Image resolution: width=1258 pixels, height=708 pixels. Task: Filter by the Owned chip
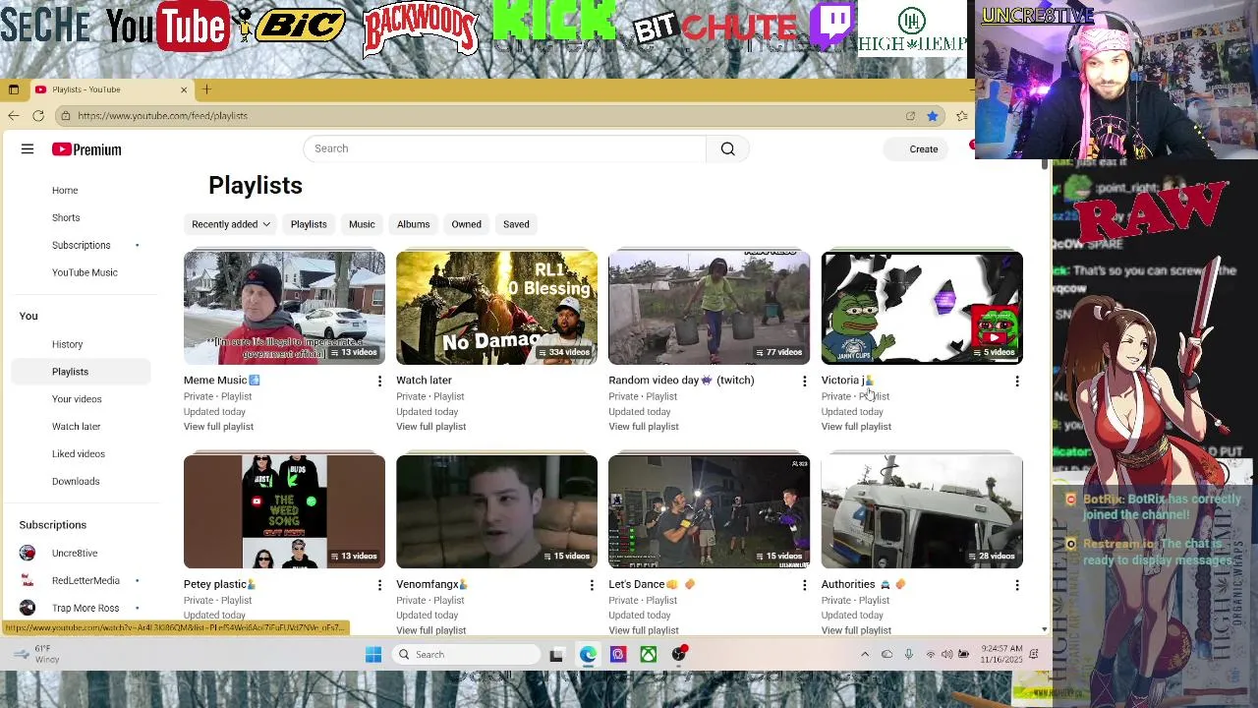click(x=466, y=224)
